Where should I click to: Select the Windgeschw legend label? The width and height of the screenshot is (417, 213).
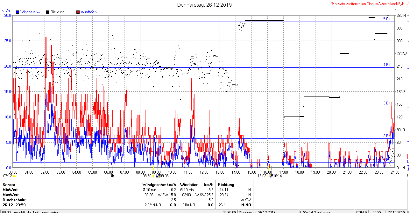pos(30,12)
